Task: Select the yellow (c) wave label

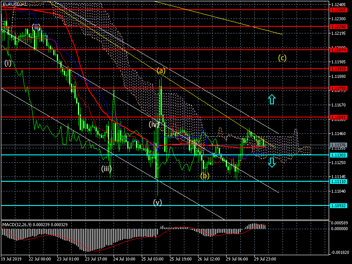Action: tap(282, 58)
